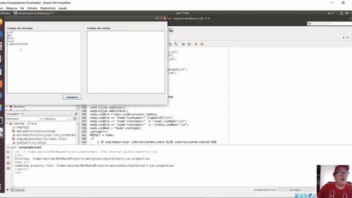Click code line 160 contador++;
The height and width of the screenshot is (198, 352).
tap(100, 131)
